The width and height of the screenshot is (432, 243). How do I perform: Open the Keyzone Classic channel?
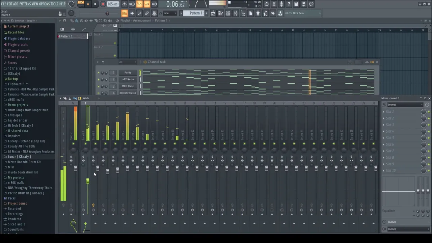(x=128, y=93)
